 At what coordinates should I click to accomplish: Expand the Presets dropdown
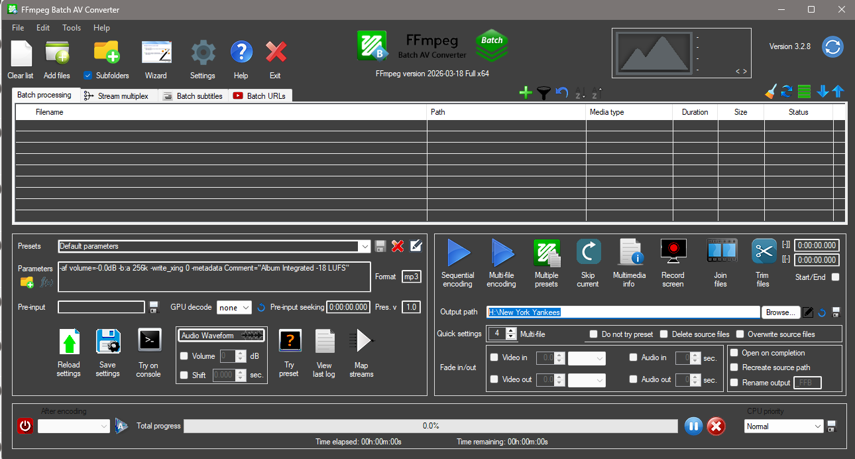click(364, 246)
